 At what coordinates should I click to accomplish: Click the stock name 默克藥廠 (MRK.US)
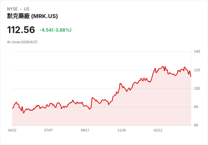(32, 16)
